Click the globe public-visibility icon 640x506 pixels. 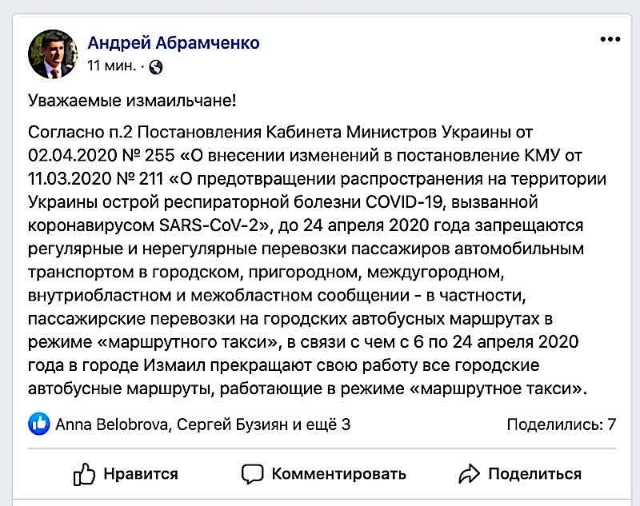pos(155,67)
